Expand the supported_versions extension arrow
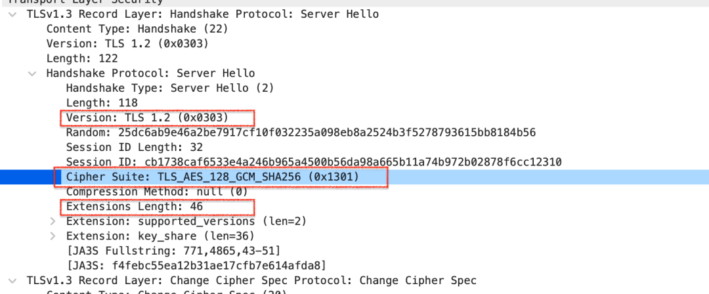Image resolution: width=709 pixels, height=294 pixels. tap(53, 221)
